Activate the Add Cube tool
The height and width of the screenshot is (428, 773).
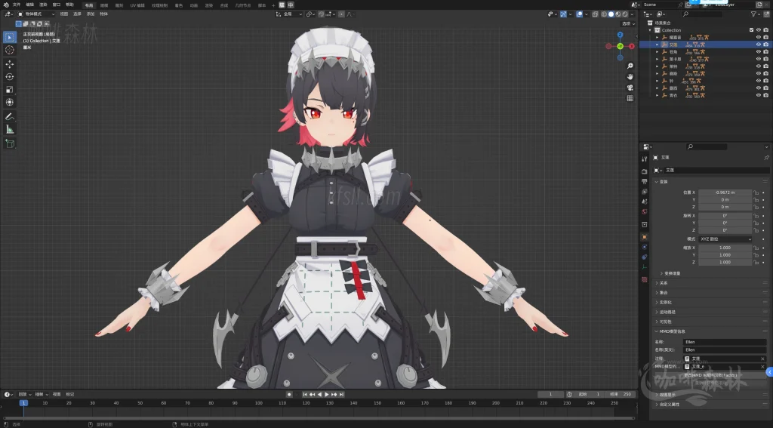pos(9,143)
